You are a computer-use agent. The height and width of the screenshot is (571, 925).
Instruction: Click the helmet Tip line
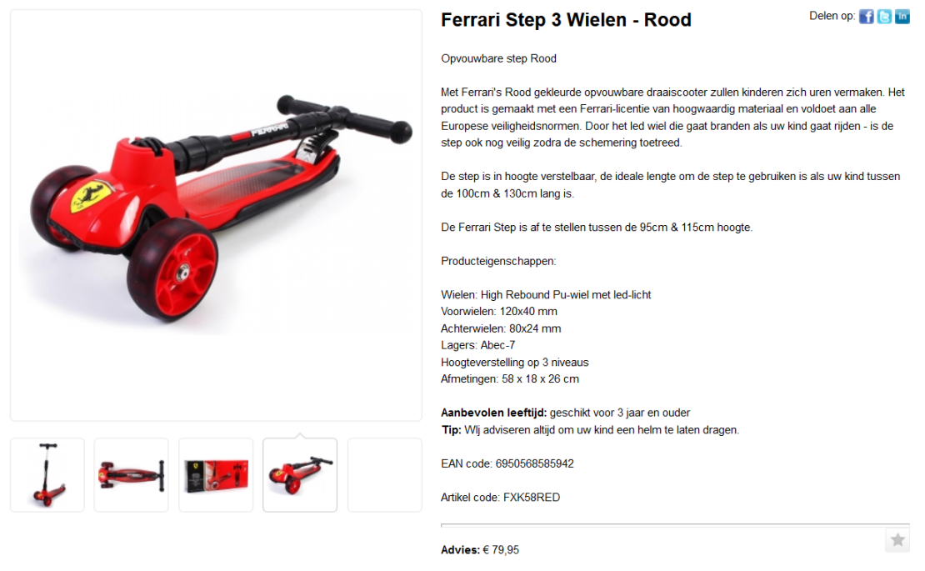click(x=590, y=430)
